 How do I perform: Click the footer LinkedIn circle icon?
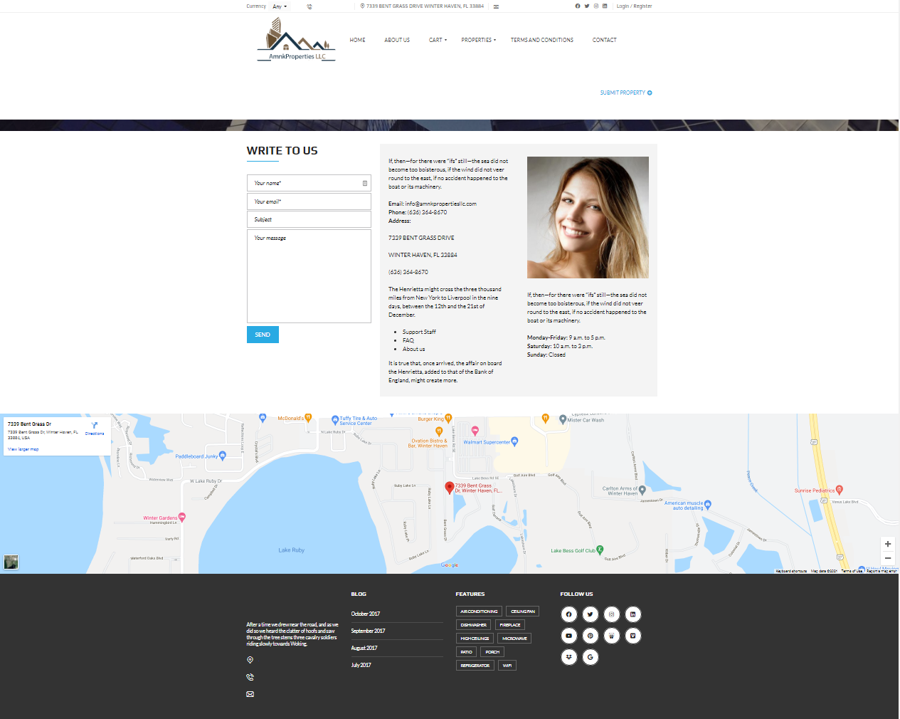coord(633,614)
